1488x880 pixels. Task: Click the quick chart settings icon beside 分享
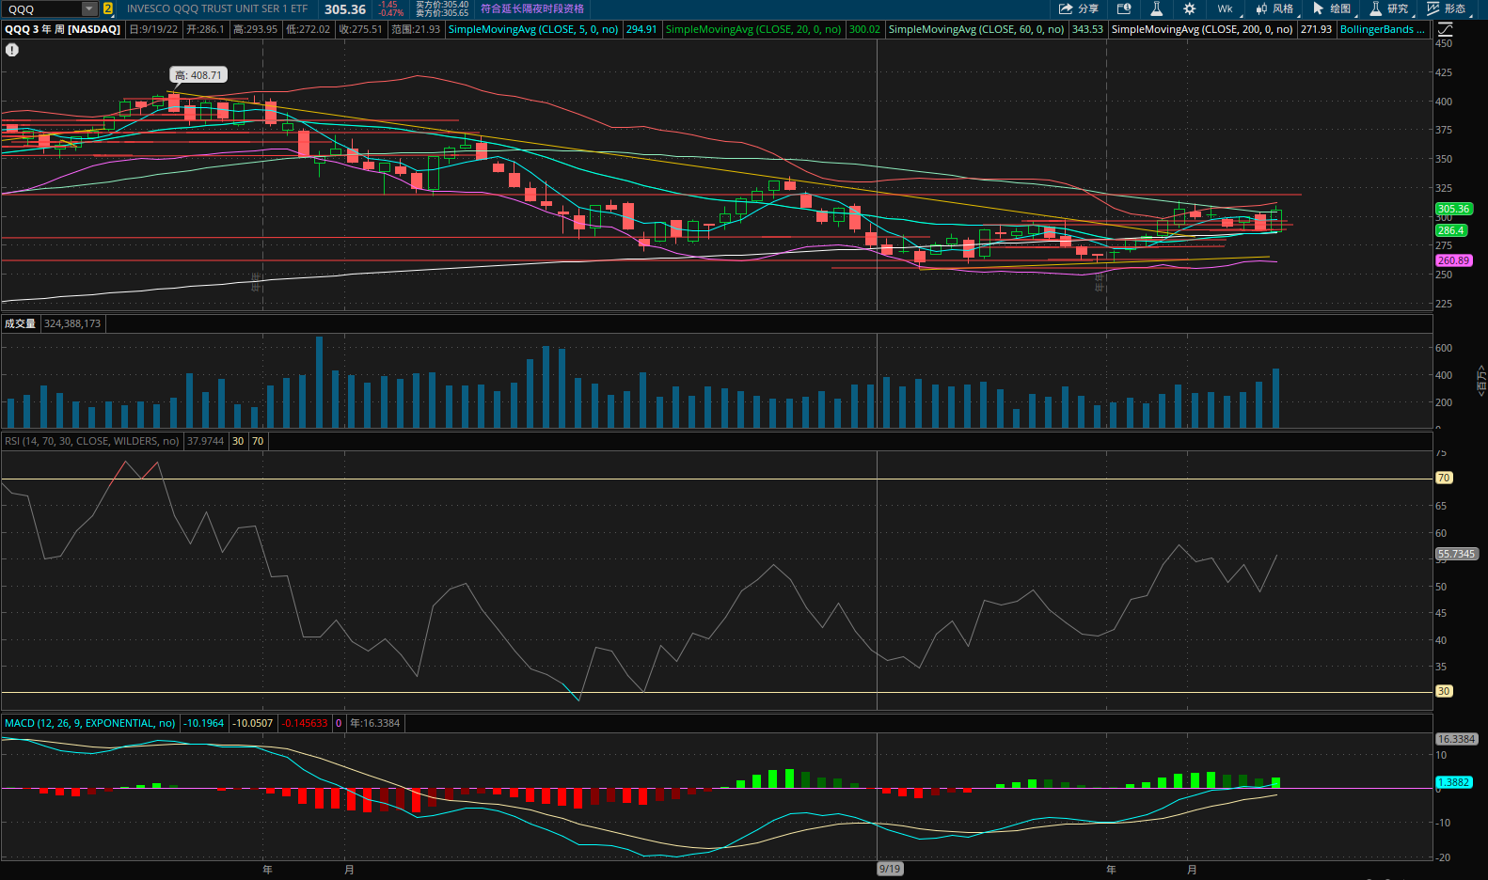pos(1123,8)
